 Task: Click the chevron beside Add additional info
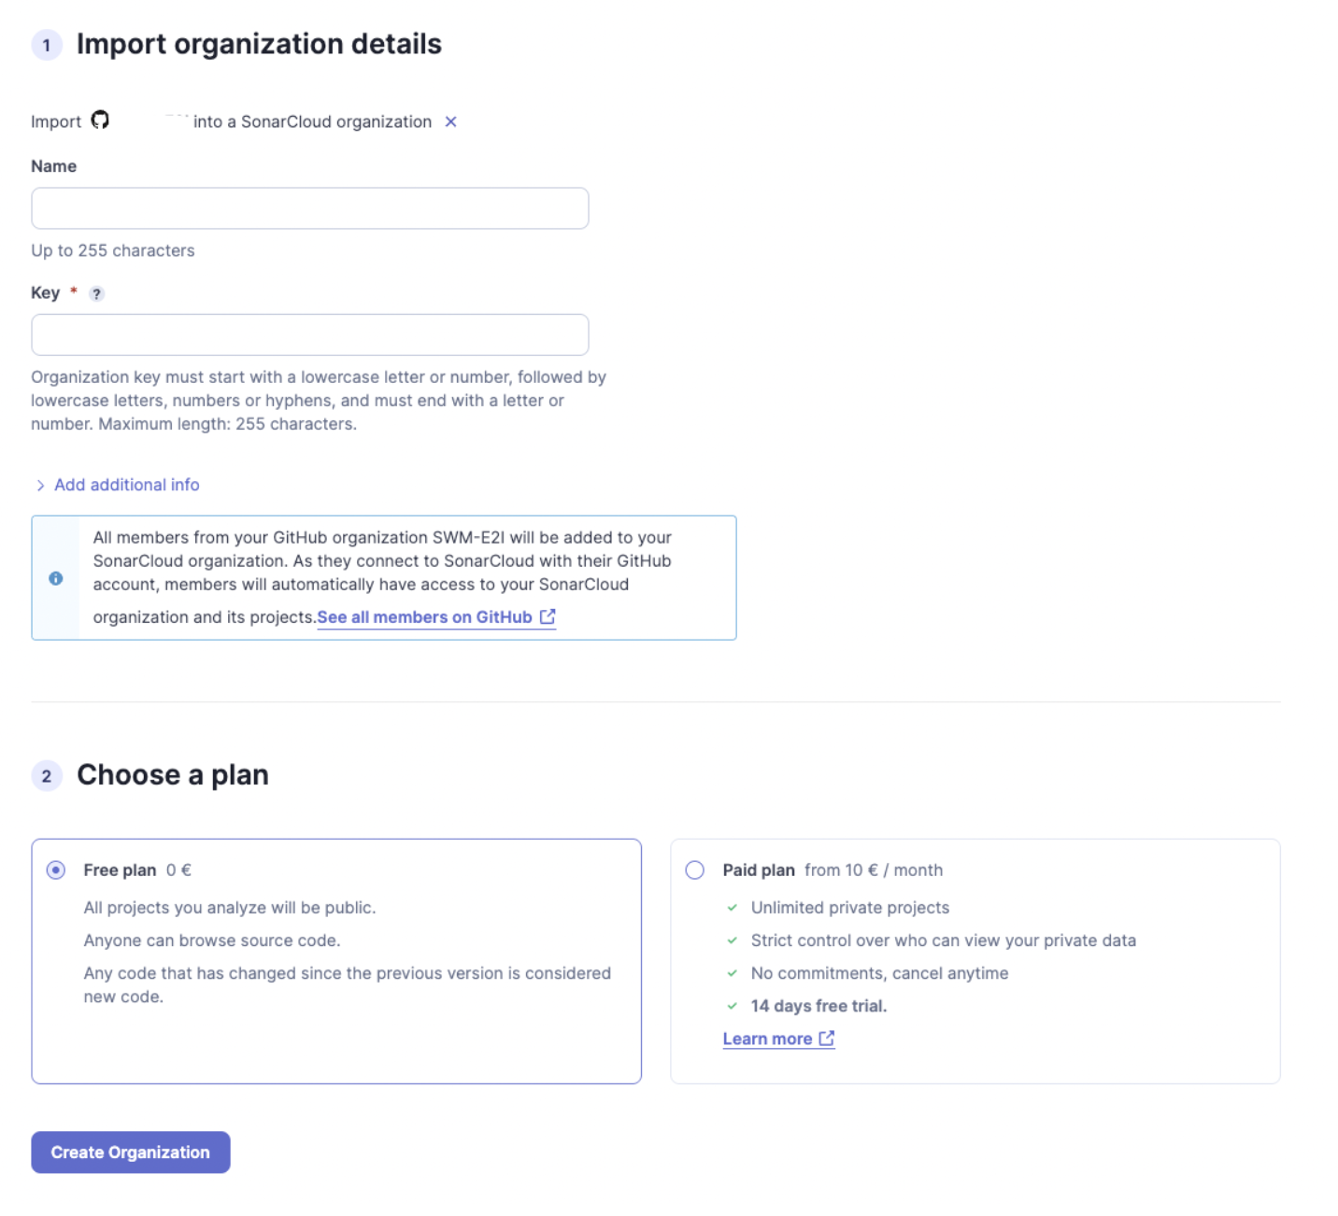[40, 486]
